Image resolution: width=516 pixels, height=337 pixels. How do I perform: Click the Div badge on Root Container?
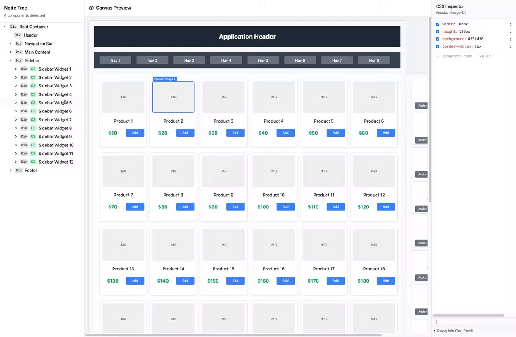13,27
